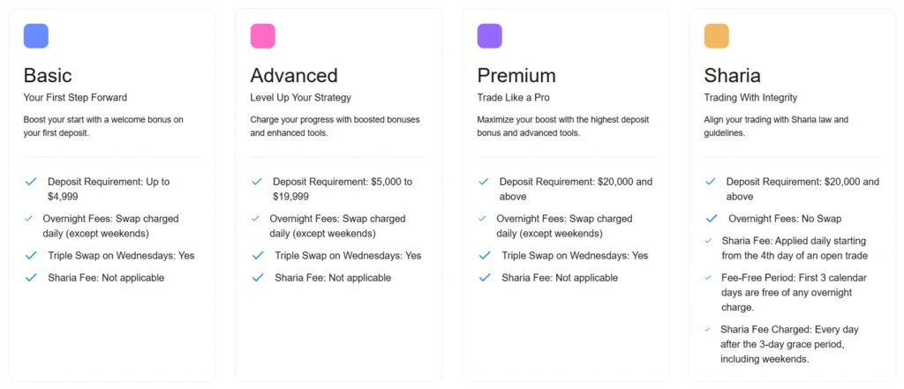Click 'Trade Like a Pro' subtitle
This screenshot has height=389, width=904.
pos(513,98)
